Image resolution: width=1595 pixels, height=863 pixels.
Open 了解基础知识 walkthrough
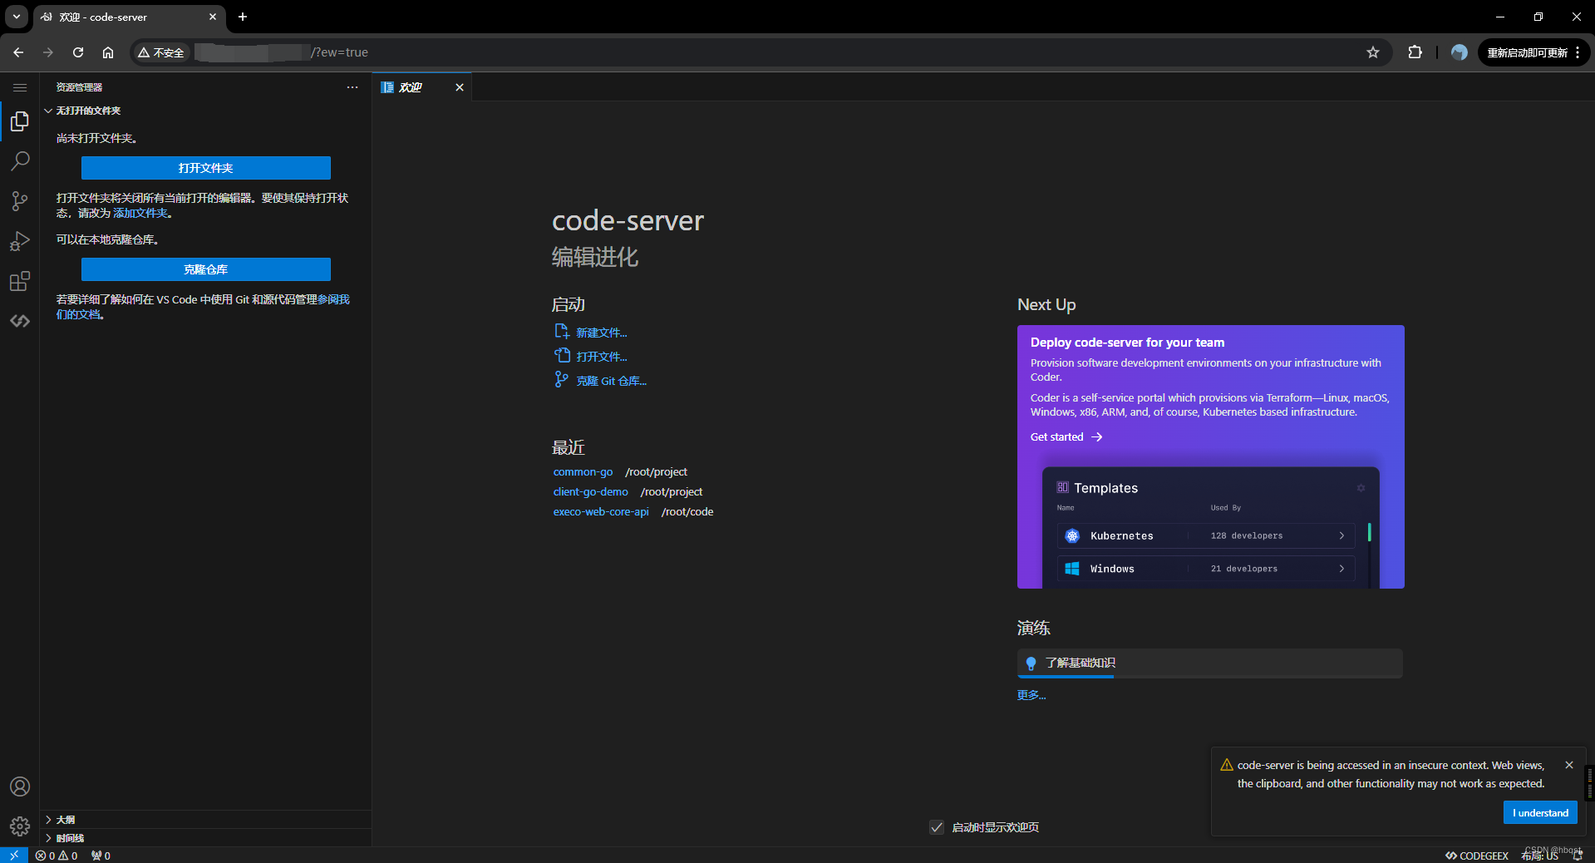[1210, 663]
